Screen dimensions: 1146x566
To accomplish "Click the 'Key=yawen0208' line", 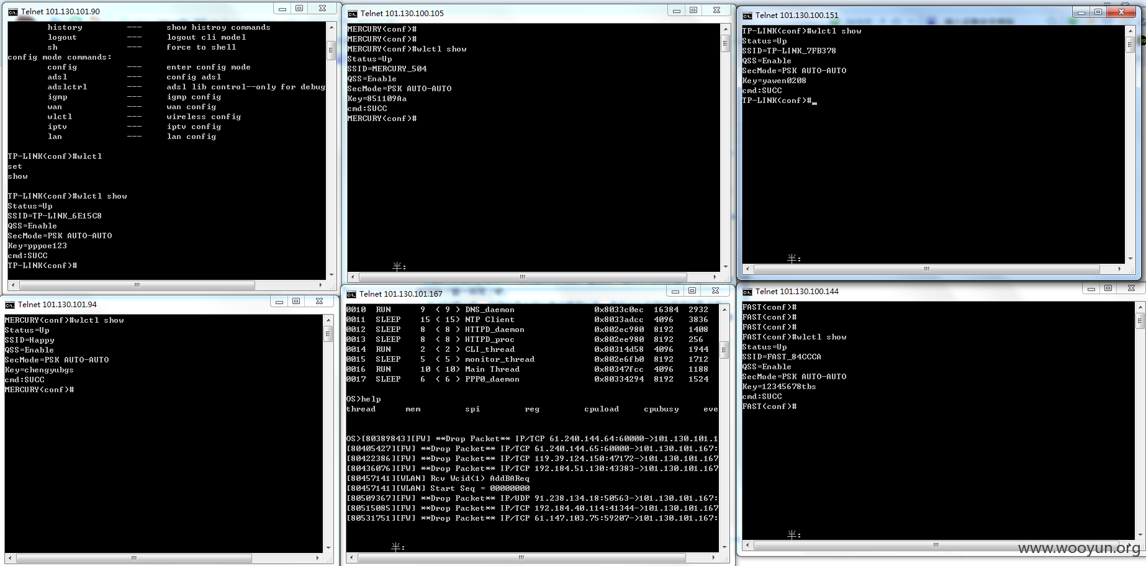I will coord(774,81).
